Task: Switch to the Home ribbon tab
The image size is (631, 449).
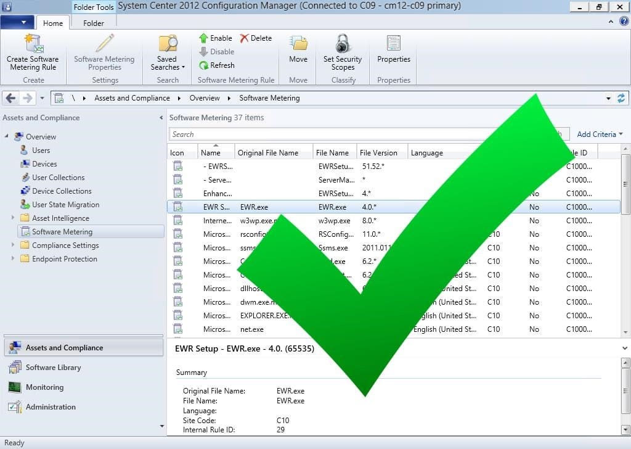Action: [53, 23]
